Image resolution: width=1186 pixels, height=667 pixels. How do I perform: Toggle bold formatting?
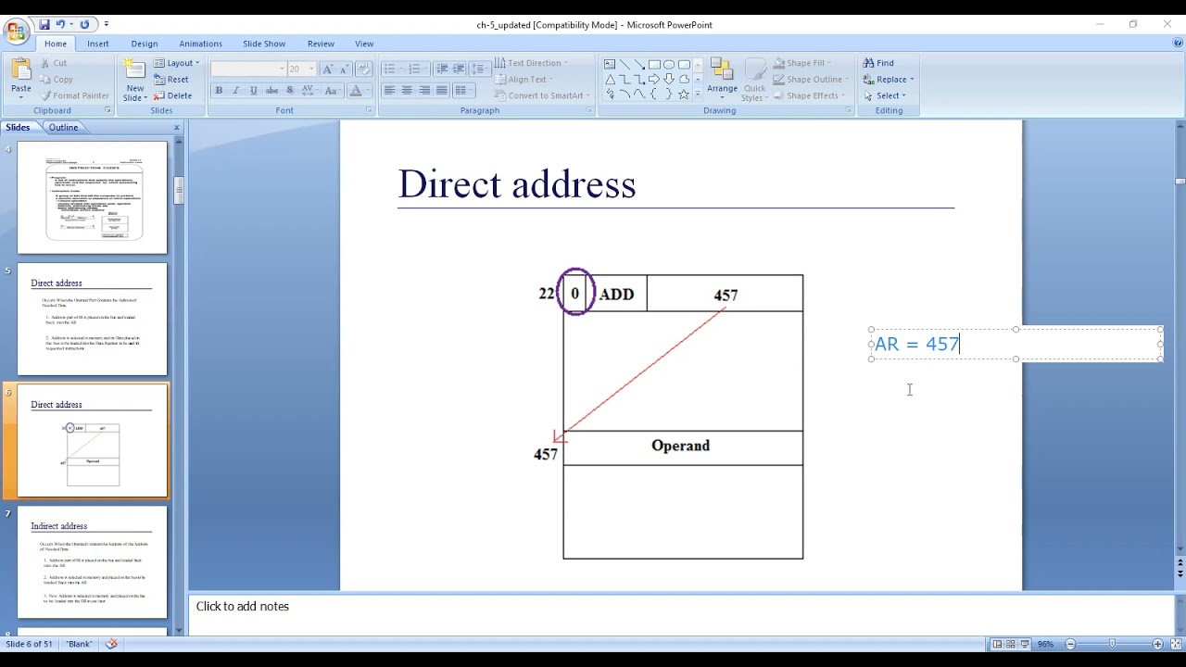(219, 91)
